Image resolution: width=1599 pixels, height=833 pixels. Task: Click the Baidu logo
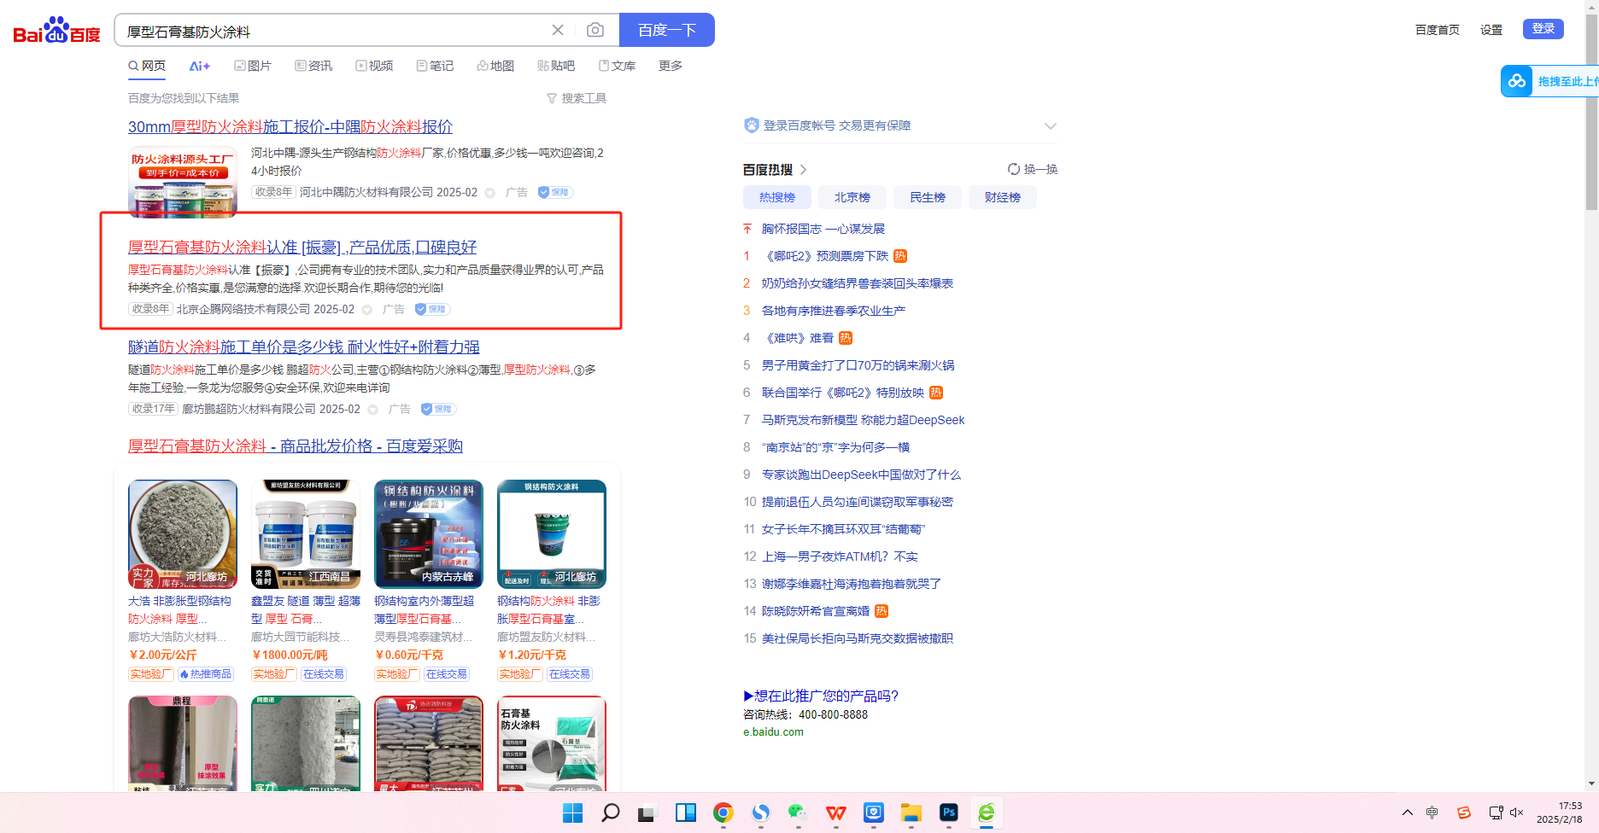tap(56, 31)
